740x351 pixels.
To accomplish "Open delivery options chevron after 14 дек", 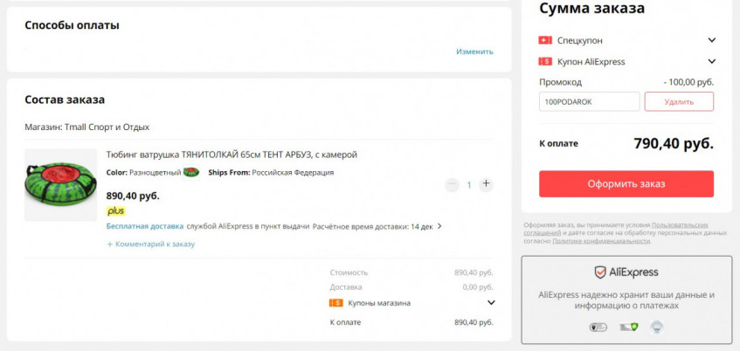I will (x=439, y=226).
